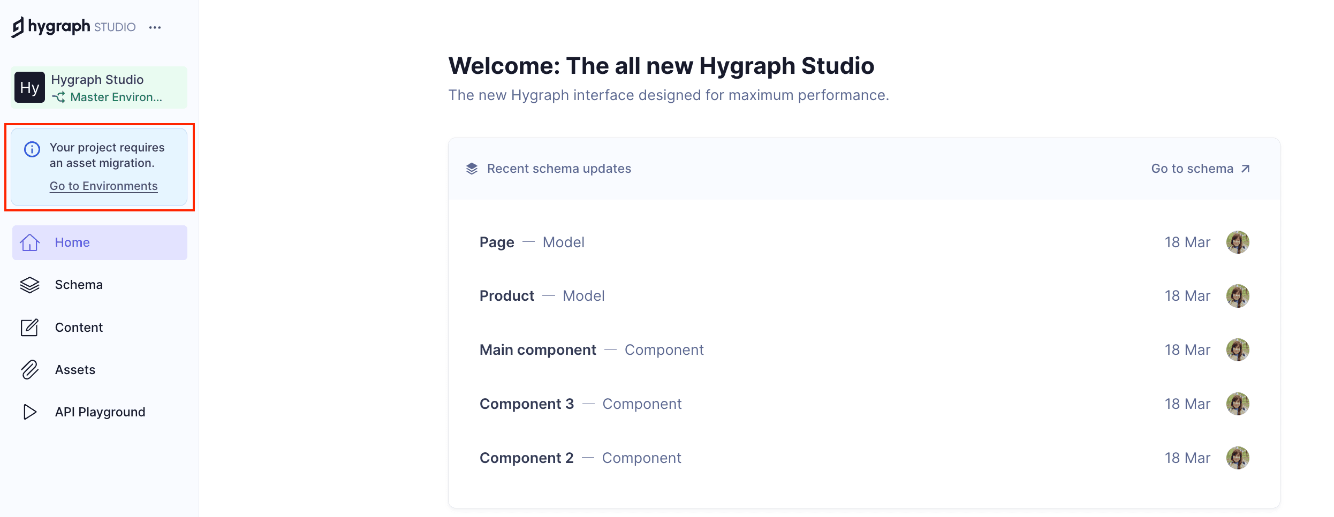This screenshot has width=1334, height=517.
Task: Click the Home house icon
Action: 30,242
